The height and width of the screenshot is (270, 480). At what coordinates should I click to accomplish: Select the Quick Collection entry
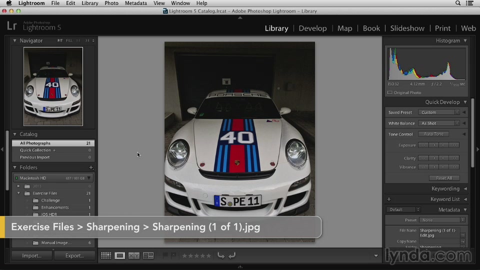point(53,150)
